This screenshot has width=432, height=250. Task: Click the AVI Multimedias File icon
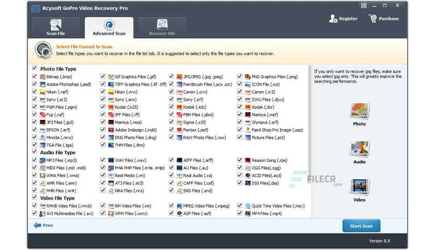coord(42,213)
